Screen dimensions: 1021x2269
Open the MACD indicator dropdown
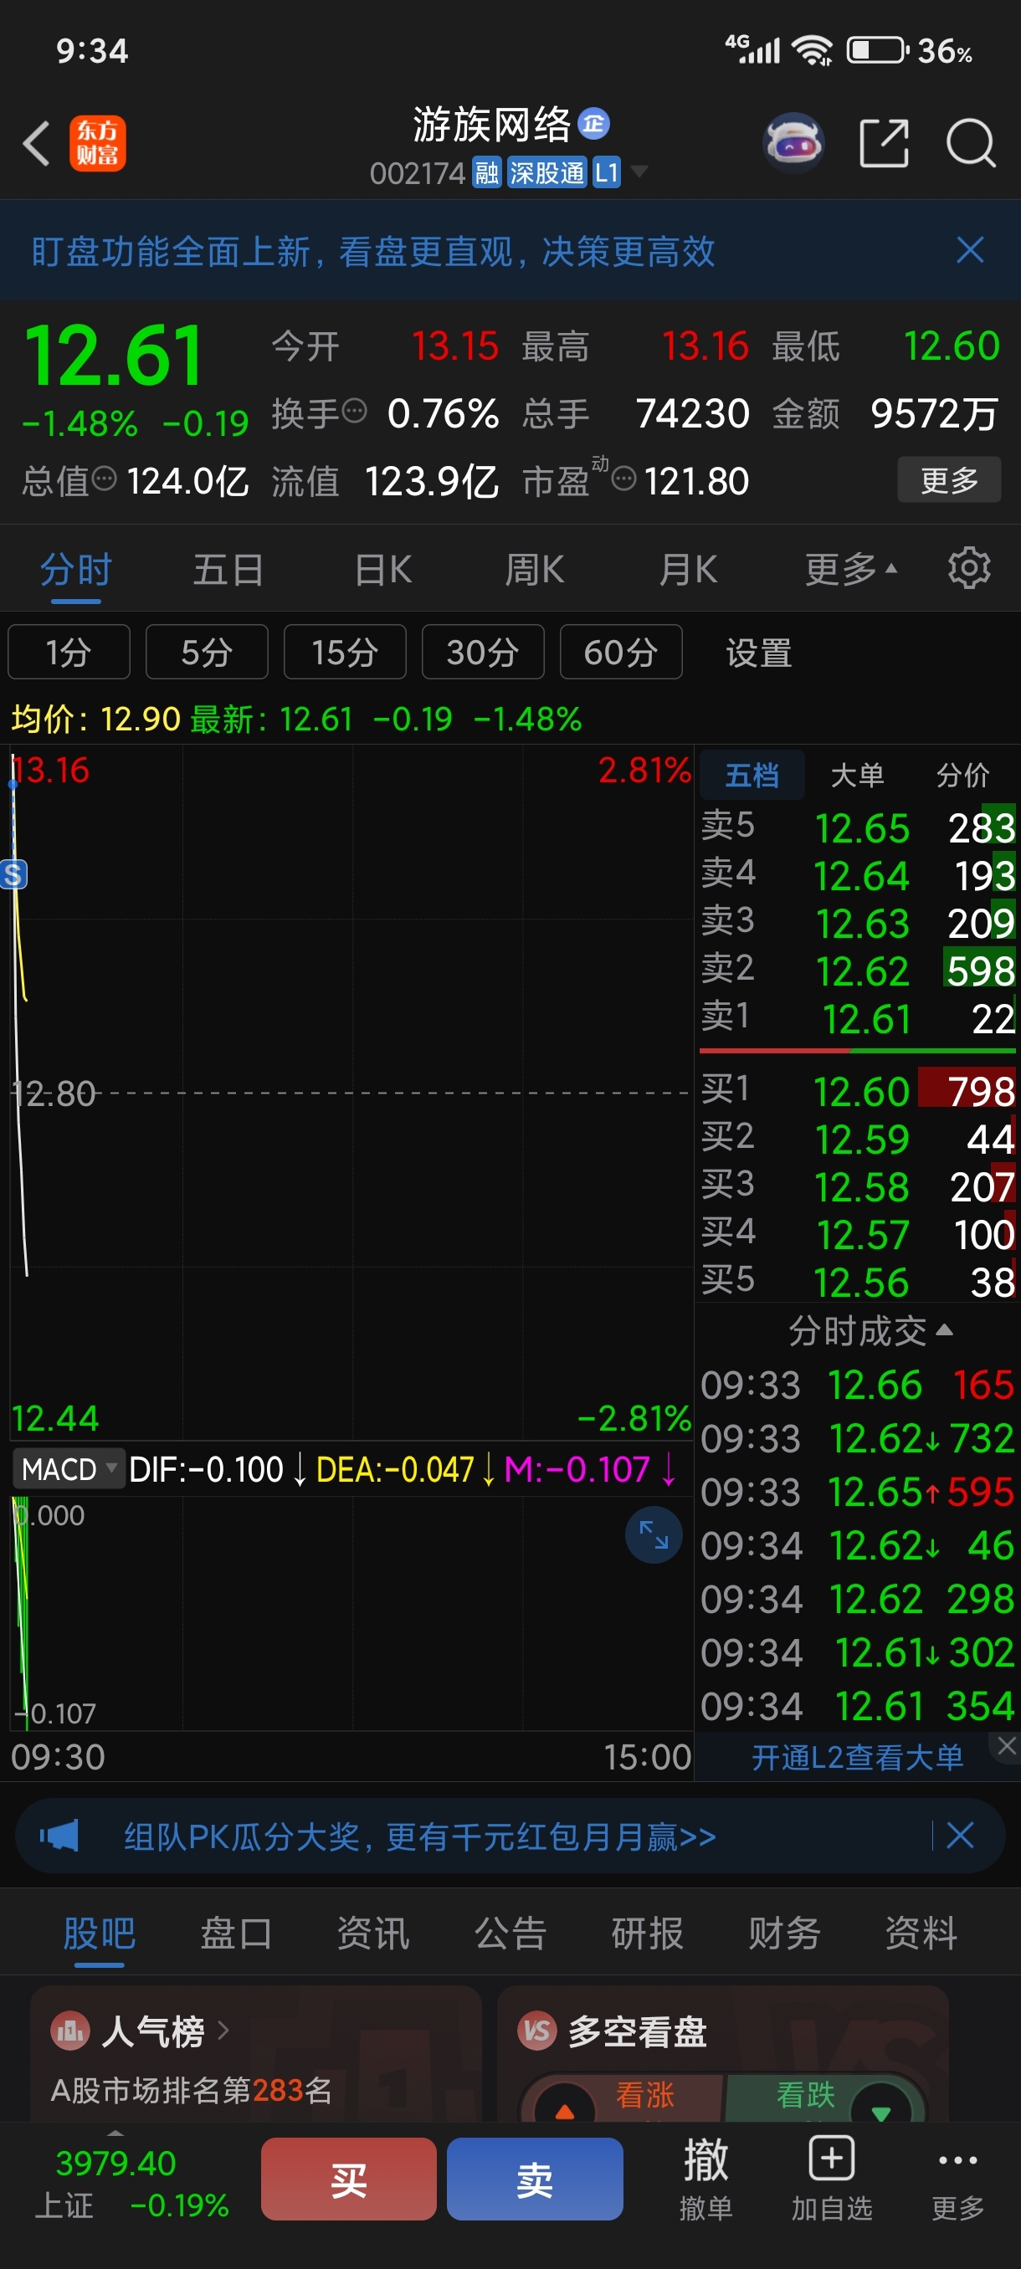click(x=68, y=1468)
